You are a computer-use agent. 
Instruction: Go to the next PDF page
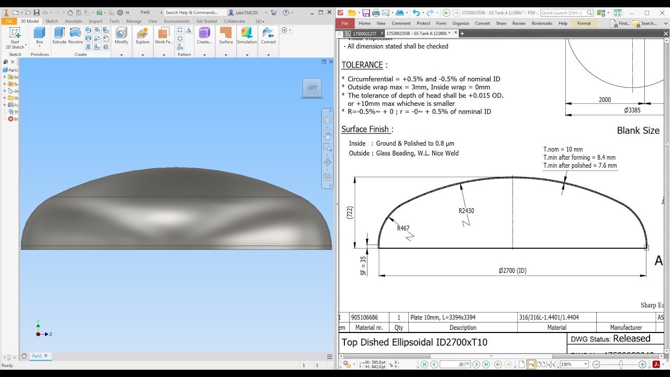click(x=476, y=364)
